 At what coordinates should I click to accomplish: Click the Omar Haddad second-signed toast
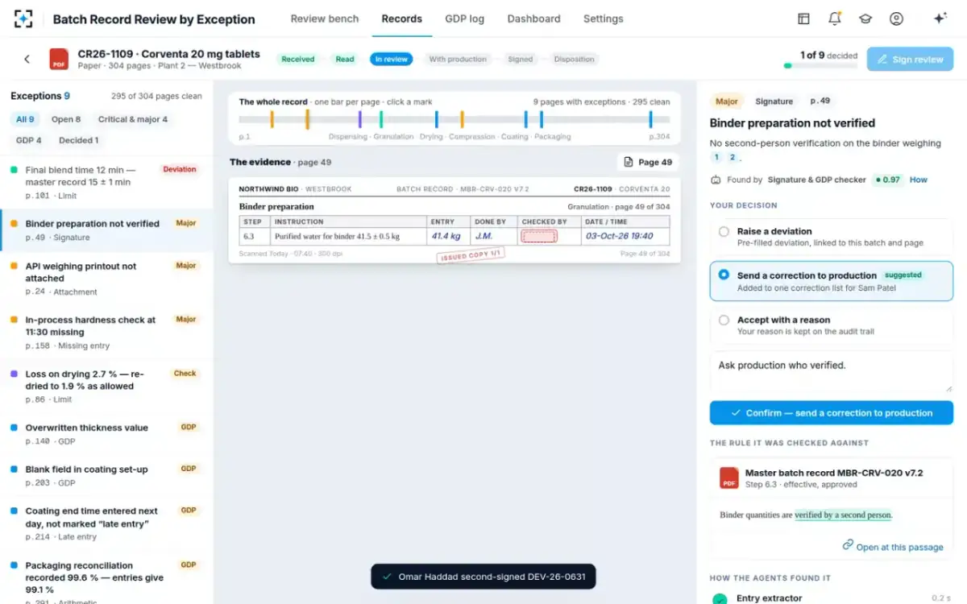point(483,577)
